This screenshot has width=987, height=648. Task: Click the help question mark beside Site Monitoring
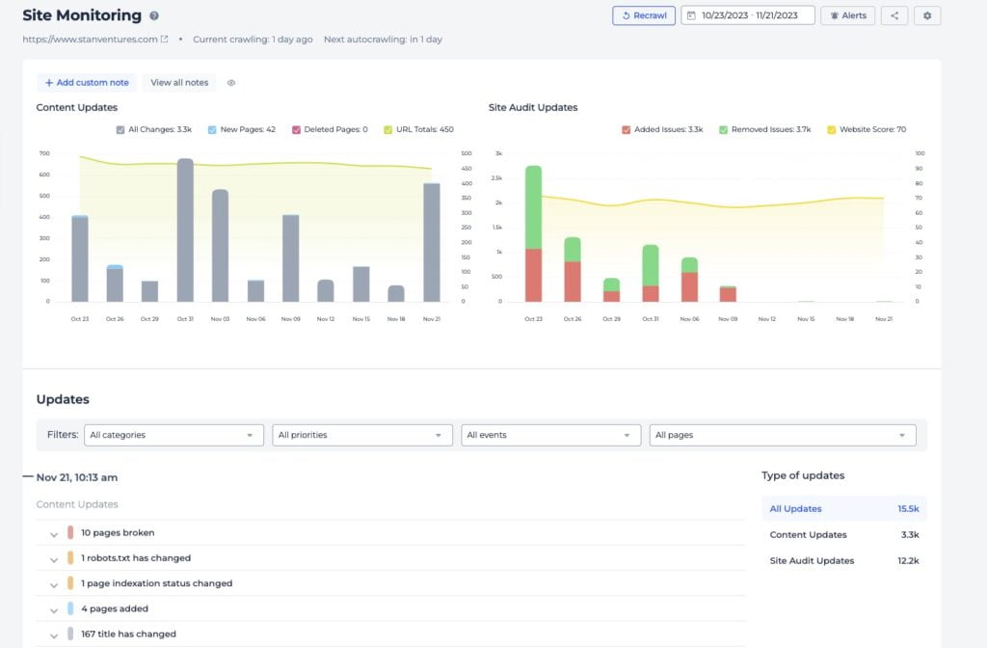[x=154, y=16]
